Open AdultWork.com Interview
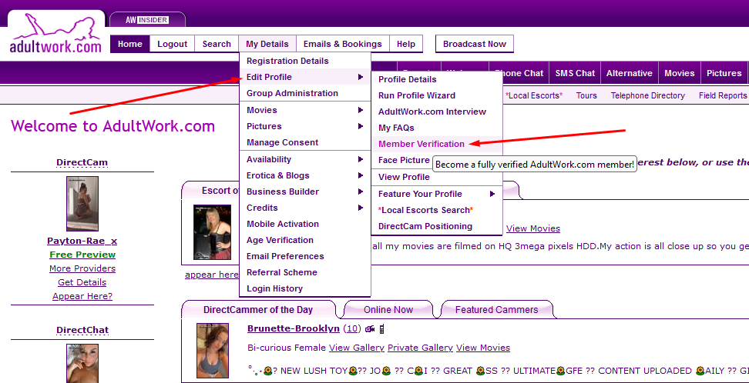The height and width of the screenshot is (383, 749). [437, 112]
